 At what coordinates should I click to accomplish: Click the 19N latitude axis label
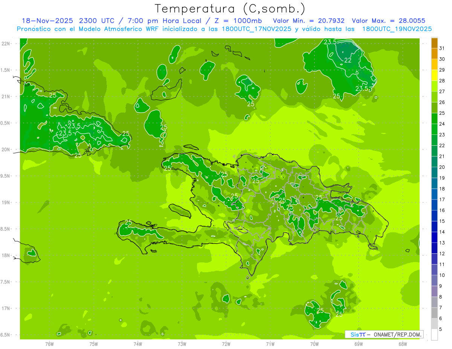tap(6, 203)
